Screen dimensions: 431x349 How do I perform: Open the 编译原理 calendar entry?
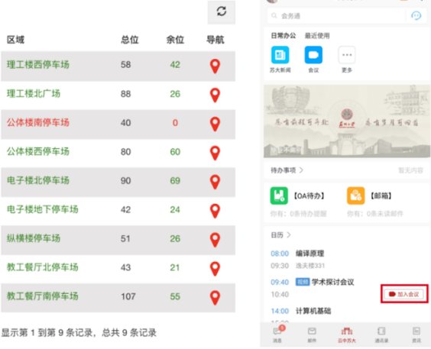[x=309, y=254]
